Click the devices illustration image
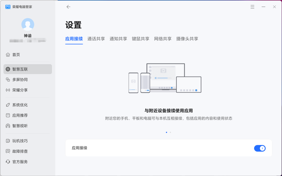 tap(165, 78)
